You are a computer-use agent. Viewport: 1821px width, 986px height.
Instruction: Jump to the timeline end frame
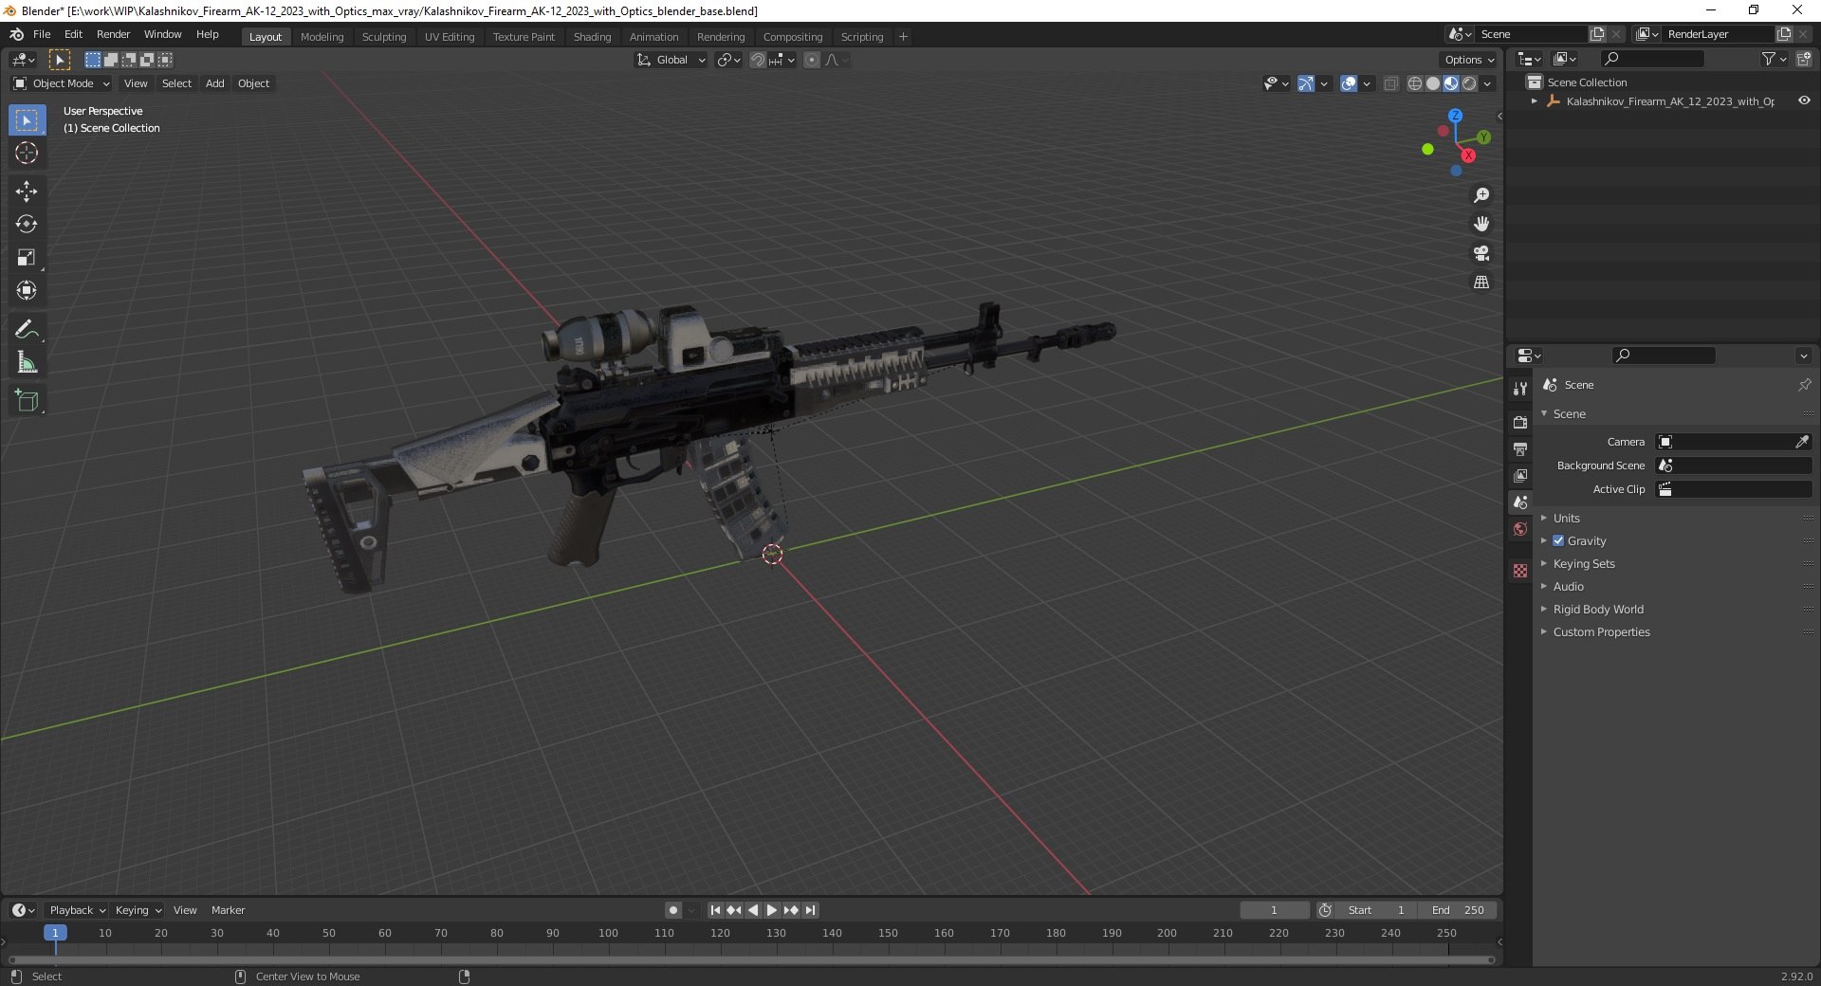(x=810, y=910)
